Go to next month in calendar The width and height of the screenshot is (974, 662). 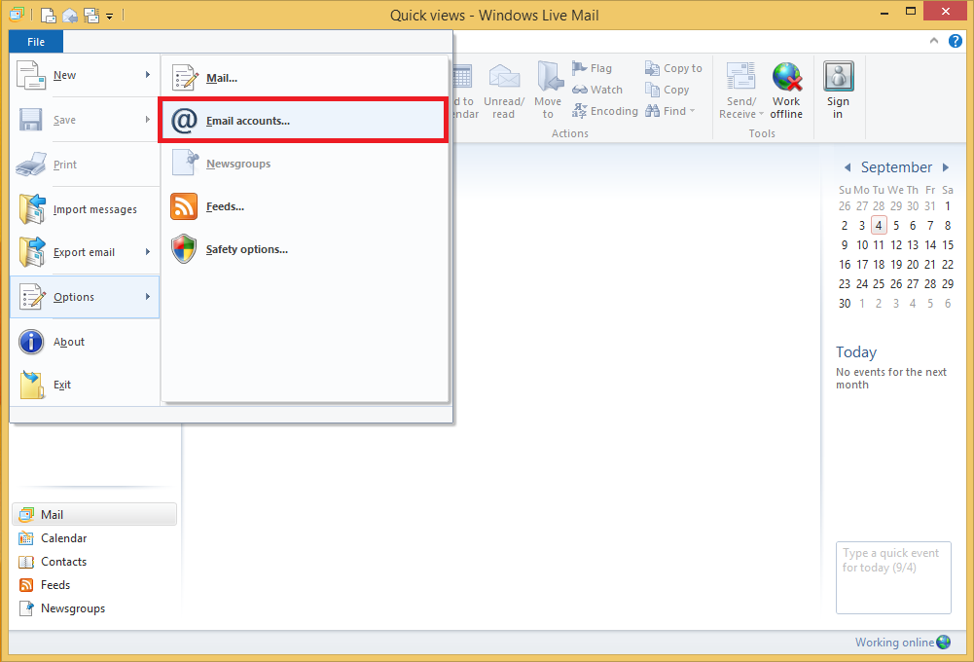pos(946,167)
